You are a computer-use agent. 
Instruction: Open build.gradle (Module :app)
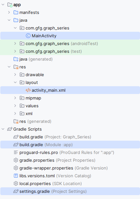(70, 145)
